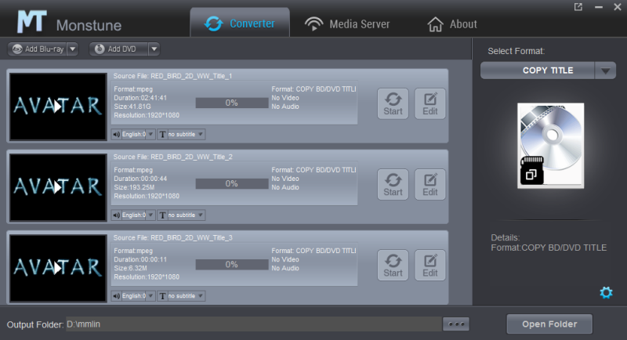Open the About tab
Image resolution: width=627 pixels, height=340 pixels.
coord(452,24)
